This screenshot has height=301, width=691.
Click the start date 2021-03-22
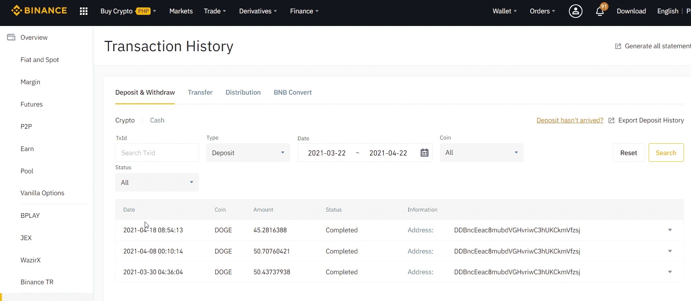(327, 153)
